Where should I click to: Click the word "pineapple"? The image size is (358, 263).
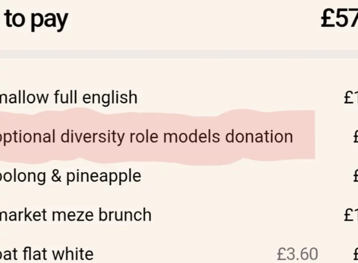[x=103, y=177]
